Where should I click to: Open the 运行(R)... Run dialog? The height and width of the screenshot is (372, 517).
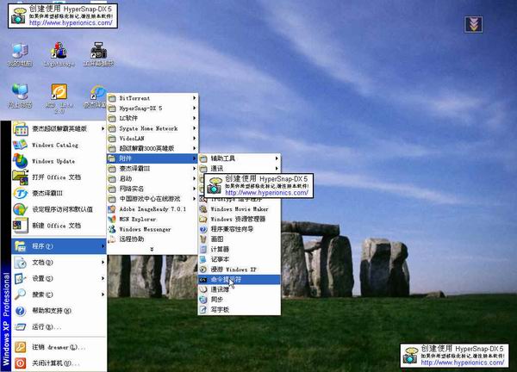(59, 327)
